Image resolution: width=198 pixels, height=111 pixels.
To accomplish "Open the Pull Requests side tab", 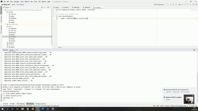I will click(1, 29).
